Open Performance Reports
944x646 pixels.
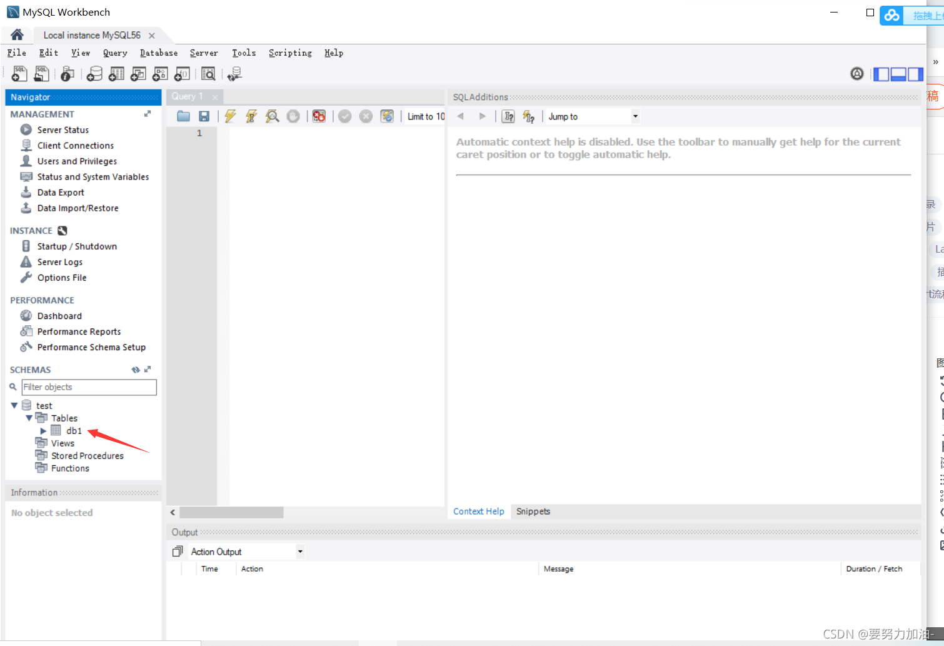tap(79, 331)
